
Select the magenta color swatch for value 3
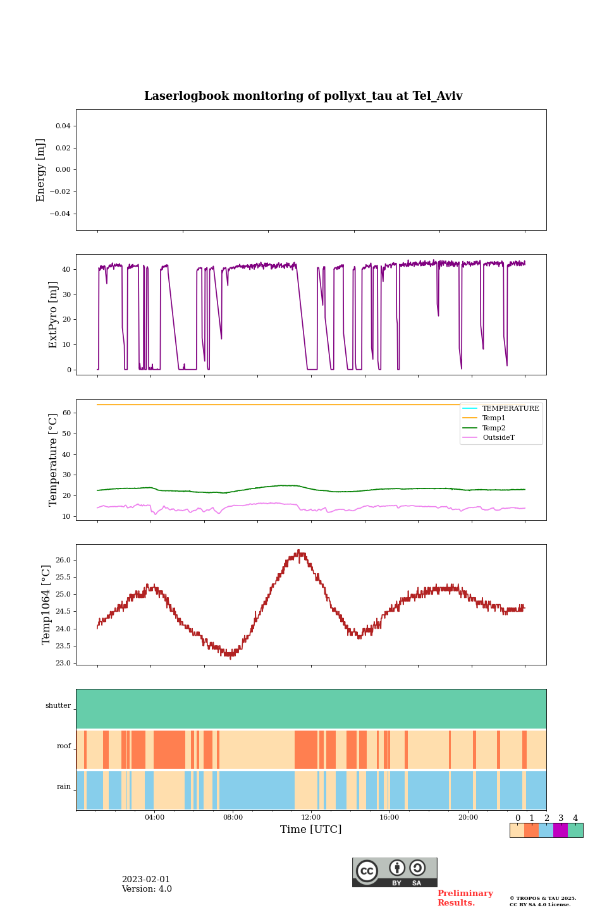click(560, 830)
